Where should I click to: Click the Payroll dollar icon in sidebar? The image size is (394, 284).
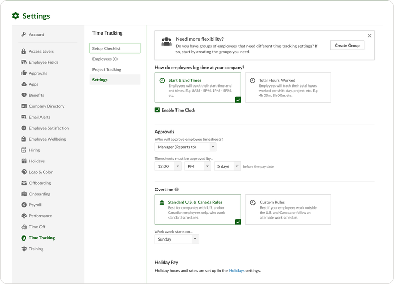[x=24, y=205]
